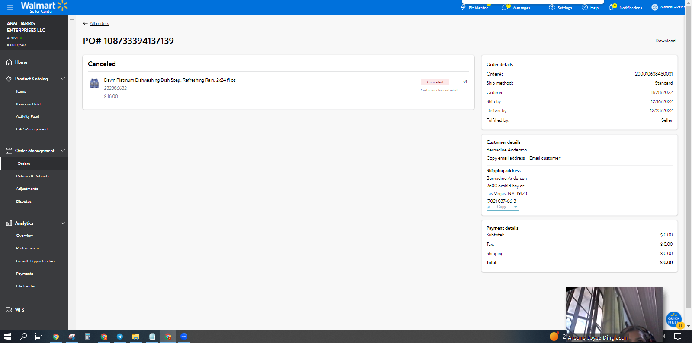692x343 pixels.
Task: Open Calculator from the taskbar
Action: (x=87, y=337)
